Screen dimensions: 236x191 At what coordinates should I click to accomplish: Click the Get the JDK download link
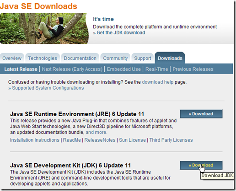click(119, 32)
